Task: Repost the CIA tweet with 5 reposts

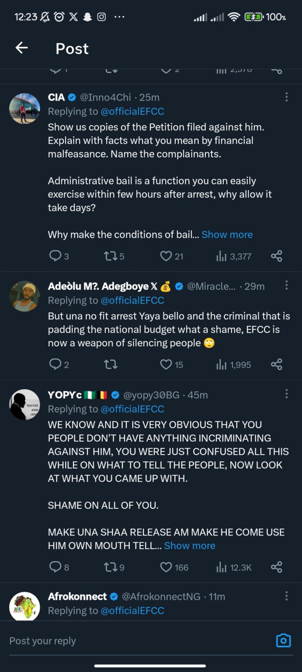Action: (114, 256)
